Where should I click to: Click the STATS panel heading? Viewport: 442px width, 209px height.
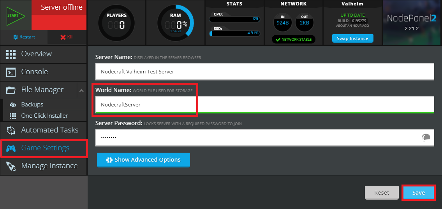(x=234, y=4)
